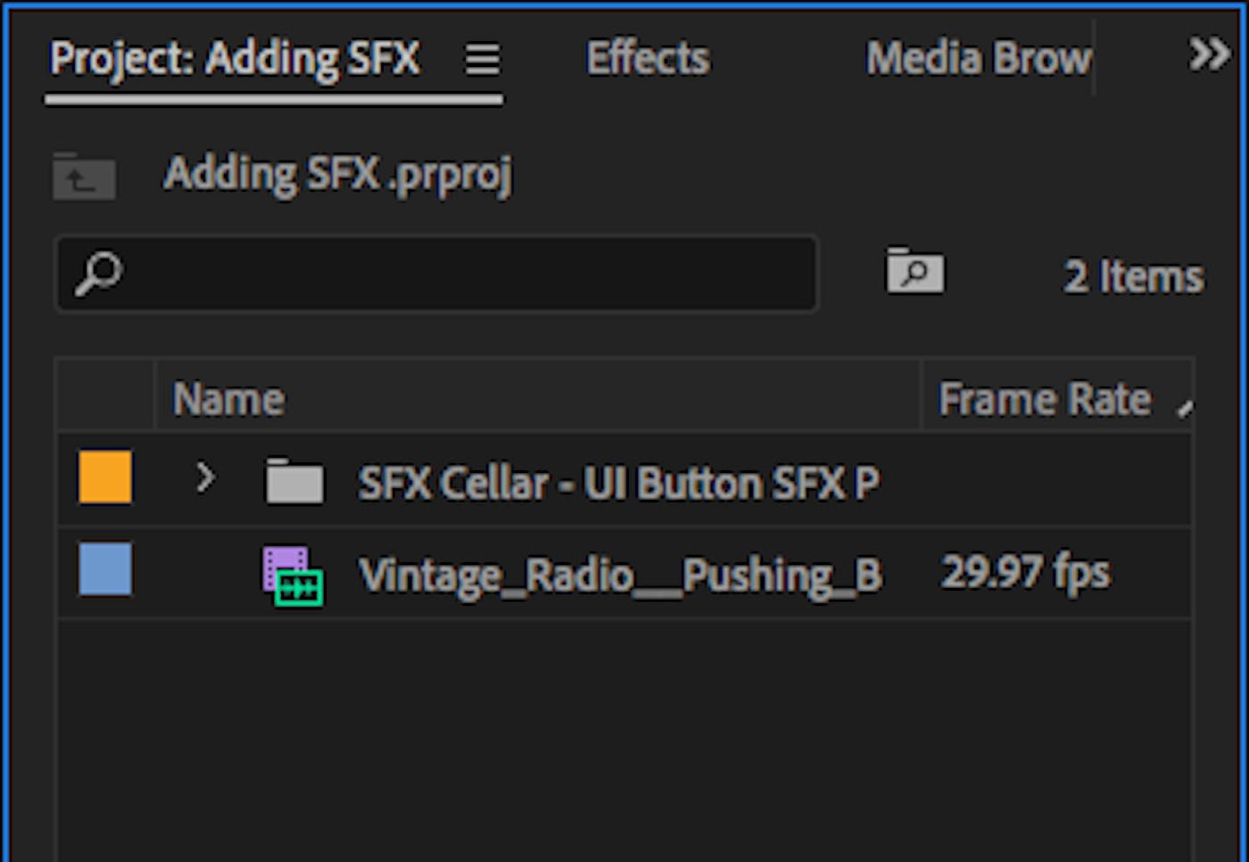The height and width of the screenshot is (862, 1249).
Task: Click the parent folder navigate-up icon
Action: coord(84,176)
